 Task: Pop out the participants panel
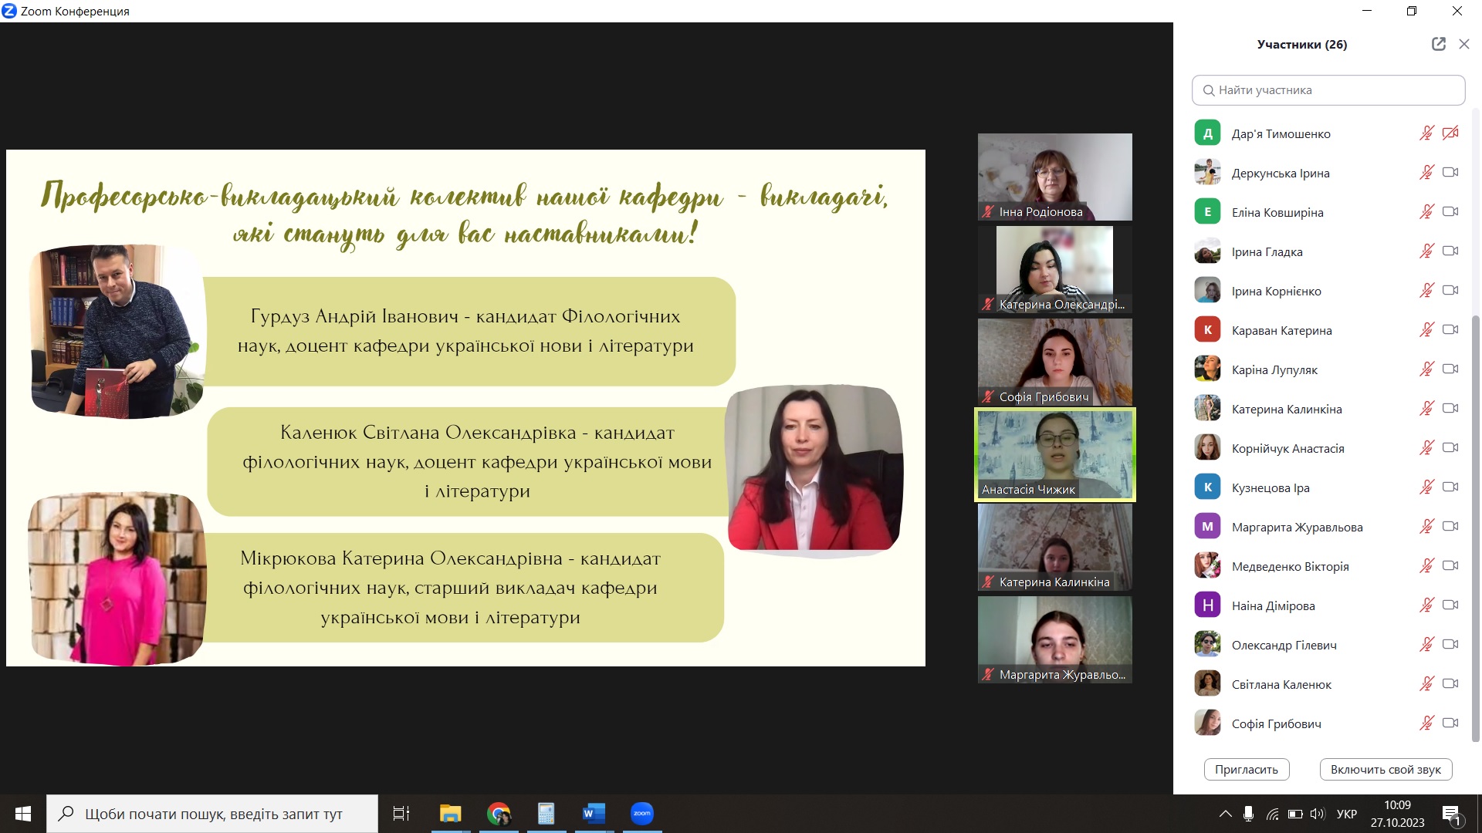pyautogui.click(x=1438, y=44)
